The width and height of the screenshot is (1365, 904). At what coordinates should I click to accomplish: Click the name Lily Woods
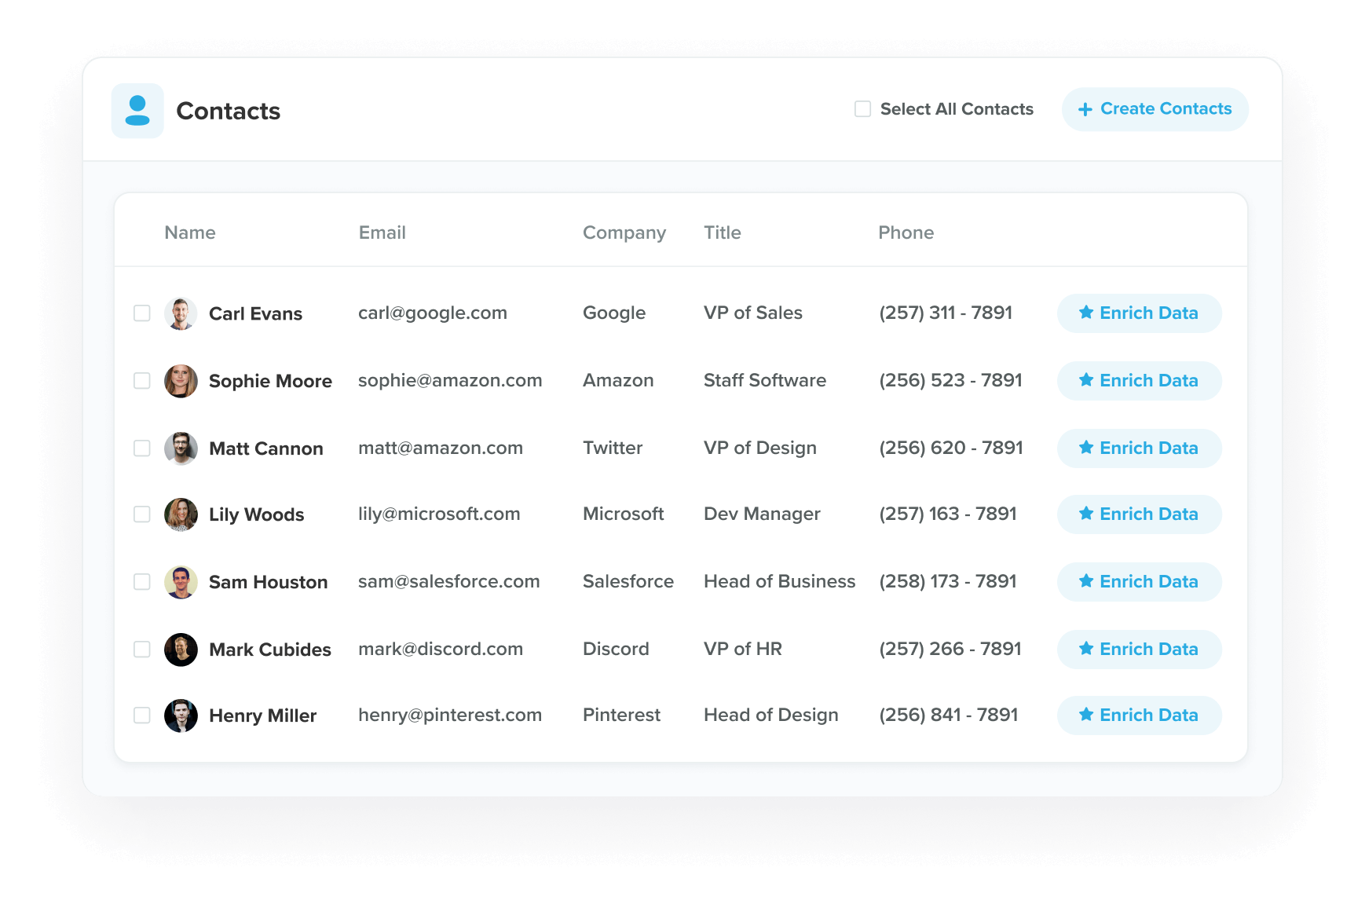[257, 514]
